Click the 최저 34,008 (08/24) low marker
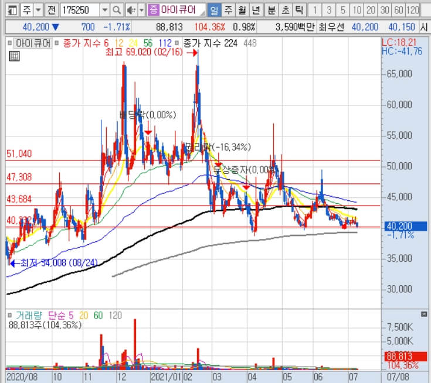The width and height of the screenshot is (431, 383). click(53, 263)
